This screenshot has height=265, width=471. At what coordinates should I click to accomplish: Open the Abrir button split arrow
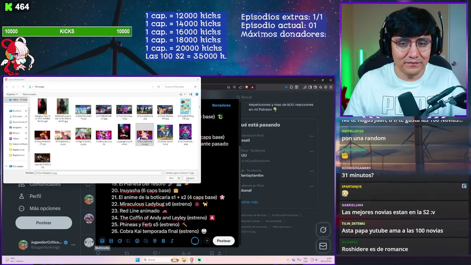pyautogui.click(x=179, y=178)
